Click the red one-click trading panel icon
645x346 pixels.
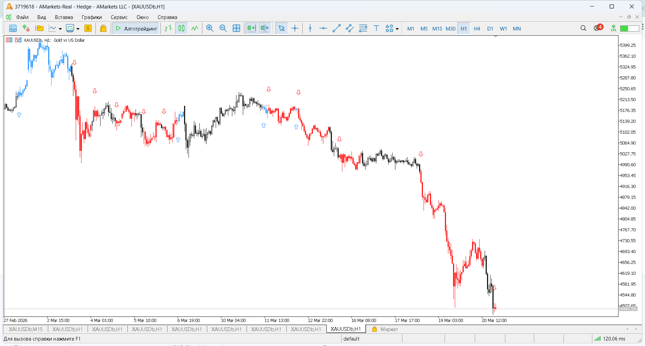9,40
